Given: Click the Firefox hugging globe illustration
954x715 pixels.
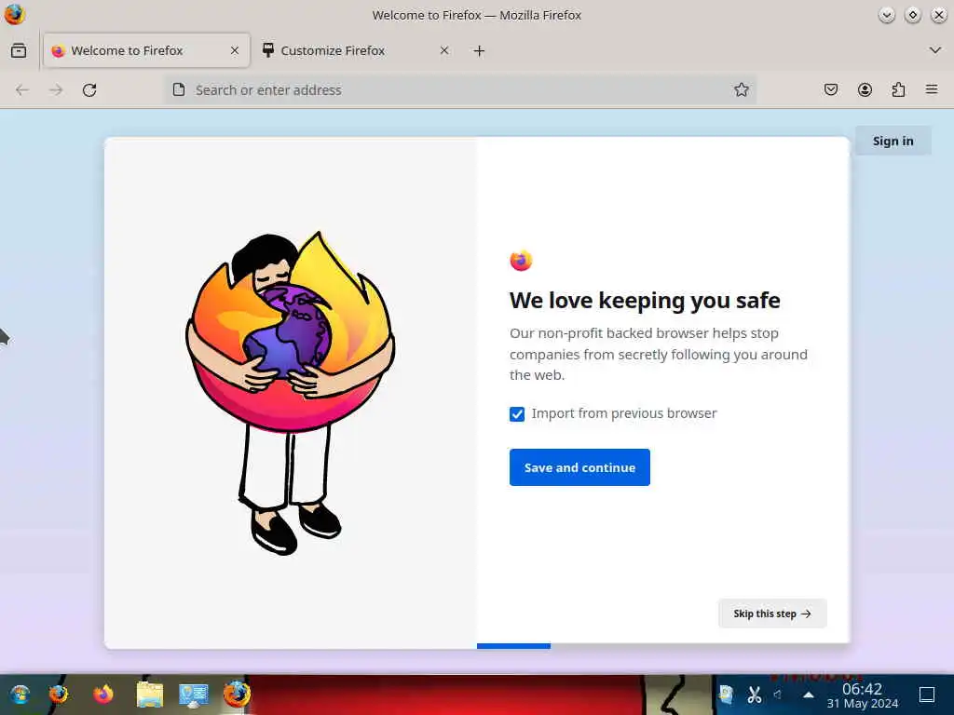Looking at the screenshot, I should point(291,392).
